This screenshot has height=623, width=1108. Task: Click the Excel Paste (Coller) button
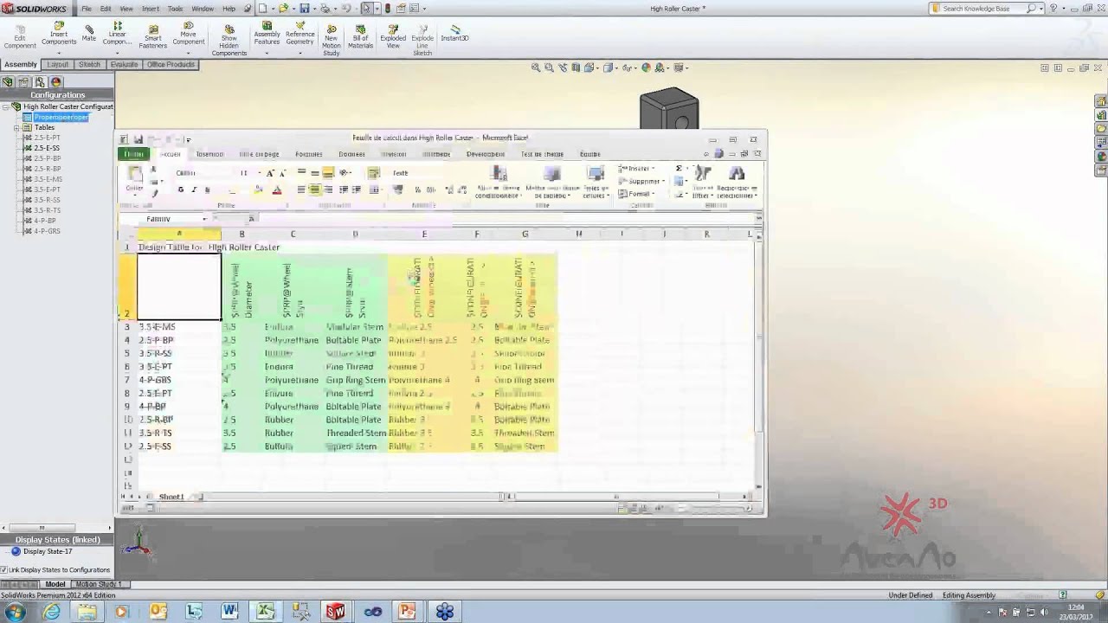tap(134, 179)
